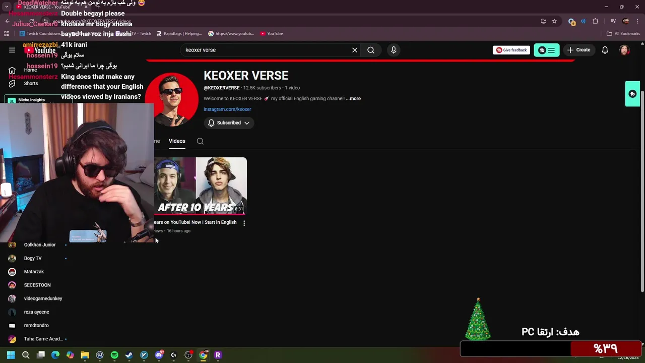Screen dimensions: 645x363
Task: Open Discord from the taskbar
Action: click(159, 355)
